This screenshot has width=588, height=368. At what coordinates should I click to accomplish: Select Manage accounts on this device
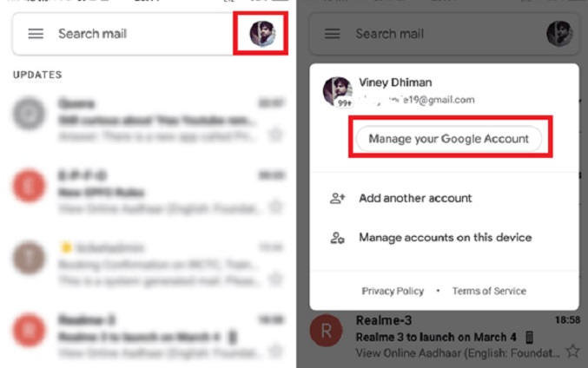click(445, 238)
